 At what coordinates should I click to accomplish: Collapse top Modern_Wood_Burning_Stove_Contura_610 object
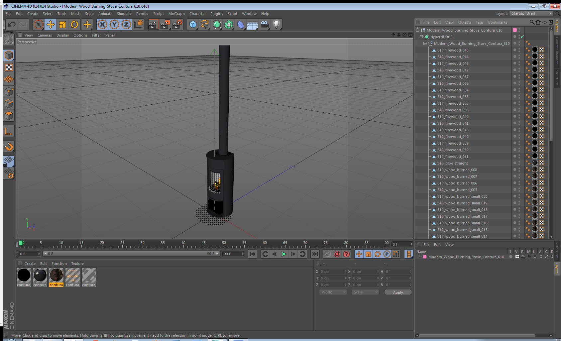pos(418,30)
